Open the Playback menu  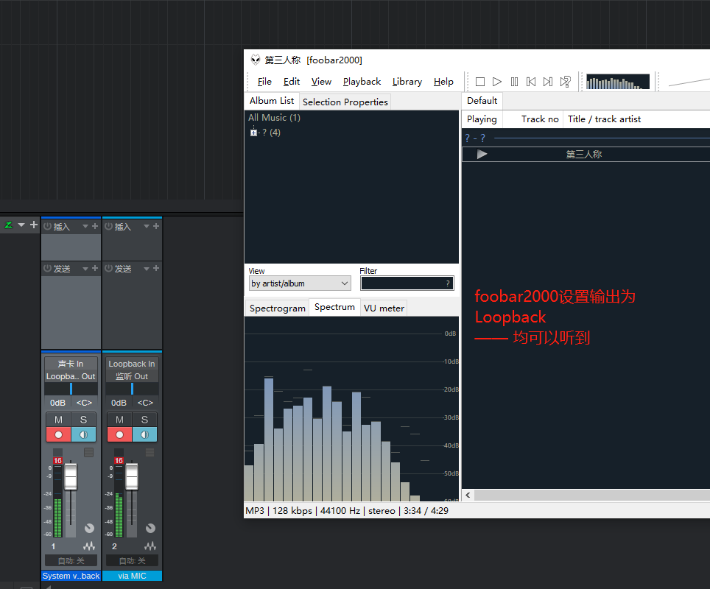[x=362, y=82]
